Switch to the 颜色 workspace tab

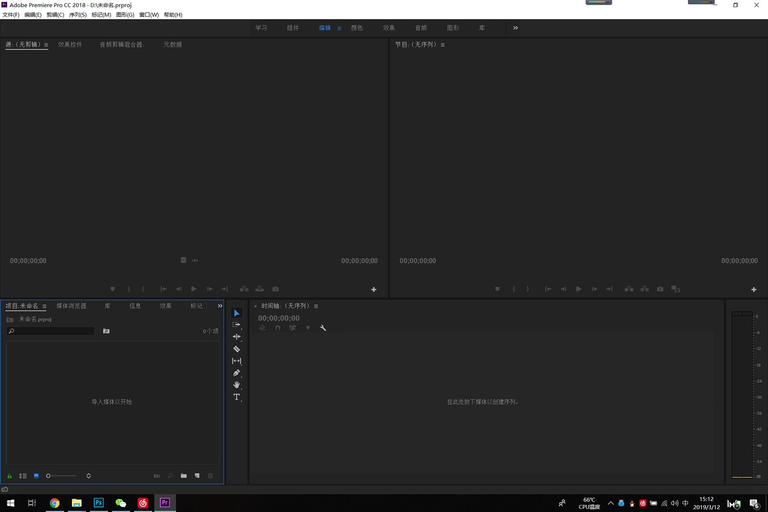tap(357, 28)
